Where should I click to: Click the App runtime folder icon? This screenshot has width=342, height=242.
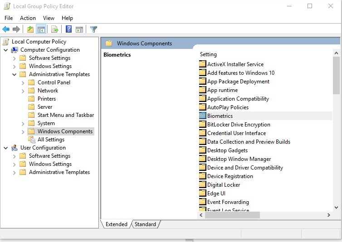[x=203, y=90]
